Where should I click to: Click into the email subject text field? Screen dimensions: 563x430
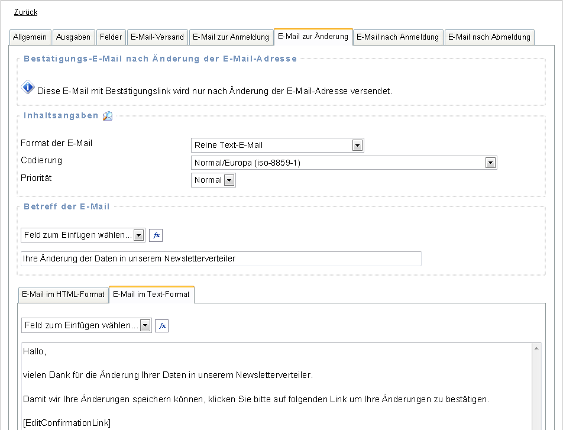pyautogui.click(x=221, y=259)
